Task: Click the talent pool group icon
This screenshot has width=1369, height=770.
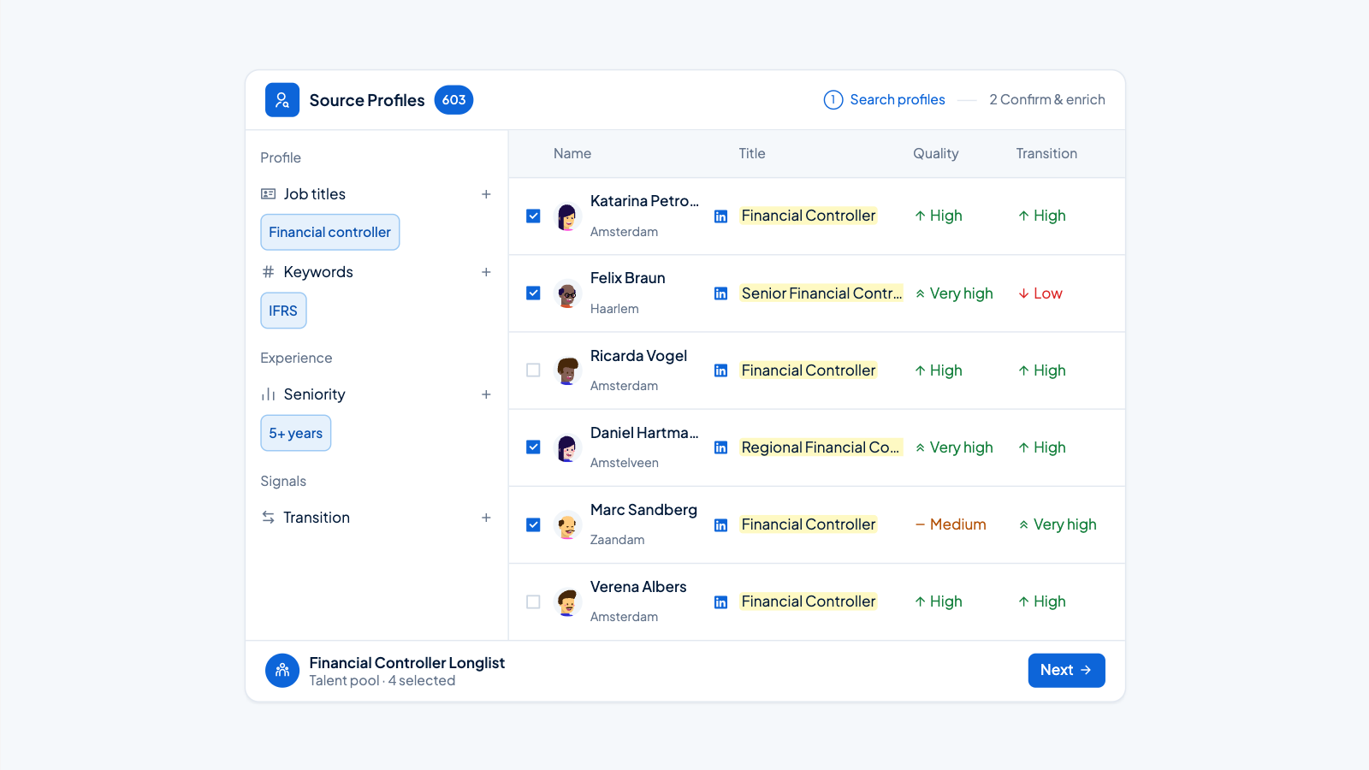Action: [x=282, y=671]
